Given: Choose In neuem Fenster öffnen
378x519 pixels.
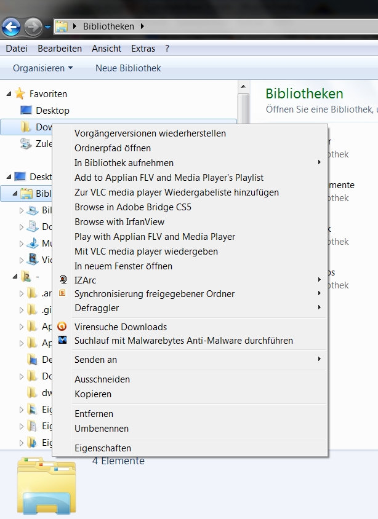Looking at the screenshot, I should (190, 266).
